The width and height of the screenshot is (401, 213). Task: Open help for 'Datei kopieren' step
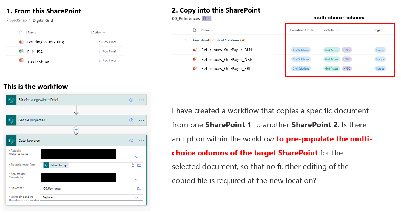point(131,141)
